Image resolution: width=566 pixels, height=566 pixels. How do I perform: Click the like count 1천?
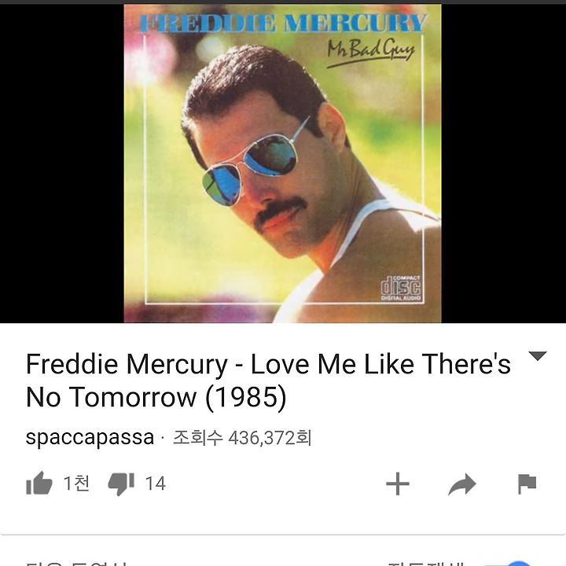[76, 483]
